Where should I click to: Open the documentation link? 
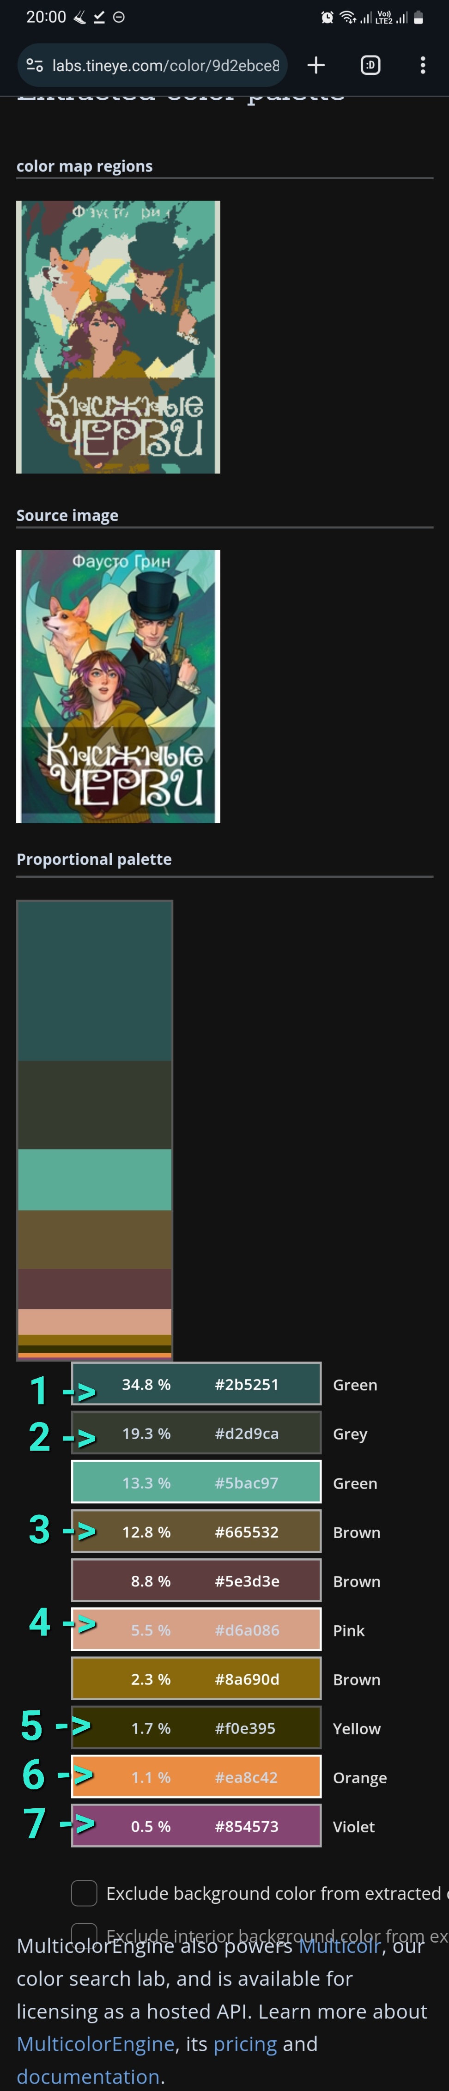[88, 2076]
